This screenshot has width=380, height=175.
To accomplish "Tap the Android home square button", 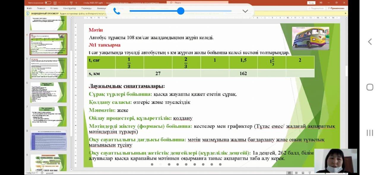I will pos(370,87).
